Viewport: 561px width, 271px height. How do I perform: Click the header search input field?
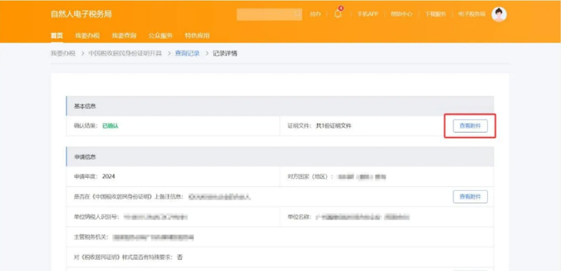coord(265,14)
